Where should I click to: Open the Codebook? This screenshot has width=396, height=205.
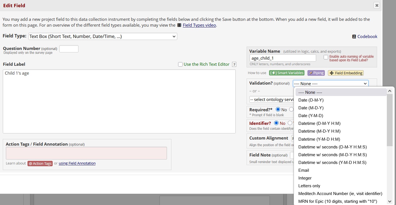click(x=367, y=36)
